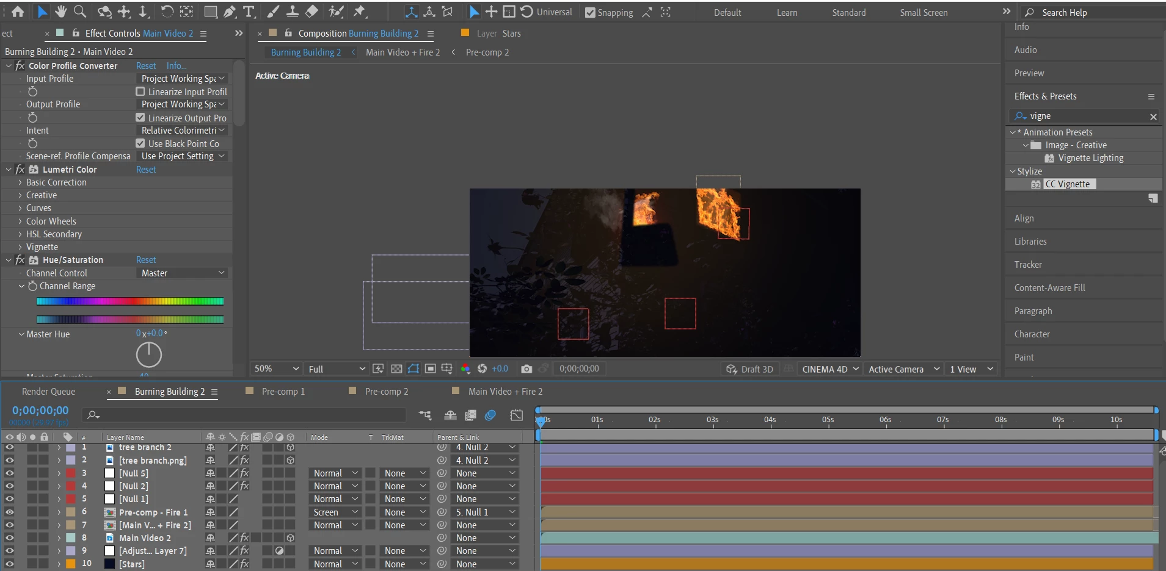Hide the Null 5 layer
Image resolution: width=1166 pixels, height=571 pixels.
10,473
